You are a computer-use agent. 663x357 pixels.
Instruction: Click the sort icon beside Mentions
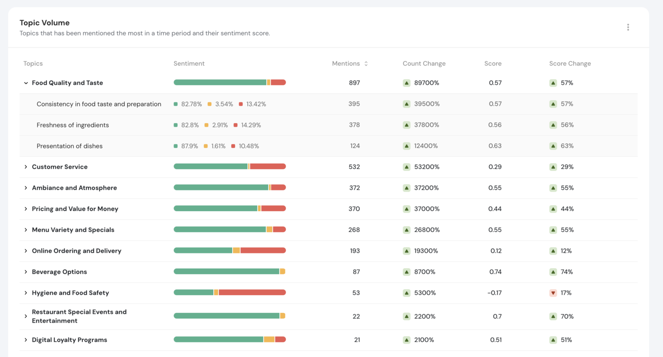tap(366, 63)
